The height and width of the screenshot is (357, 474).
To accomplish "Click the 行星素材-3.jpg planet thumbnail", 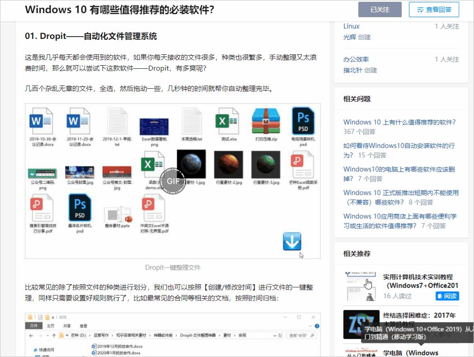I will pyautogui.click(x=265, y=165).
